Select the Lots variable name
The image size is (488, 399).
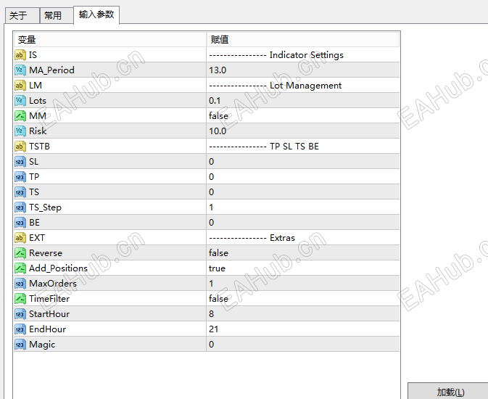tap(38, 101)
